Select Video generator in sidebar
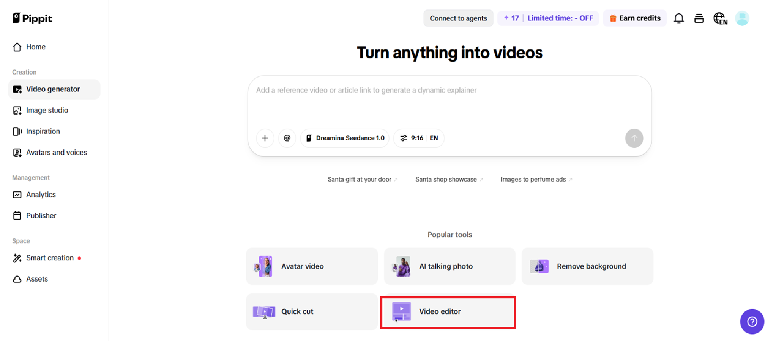This screenshot has height=341, width=772. pos(55,89)
